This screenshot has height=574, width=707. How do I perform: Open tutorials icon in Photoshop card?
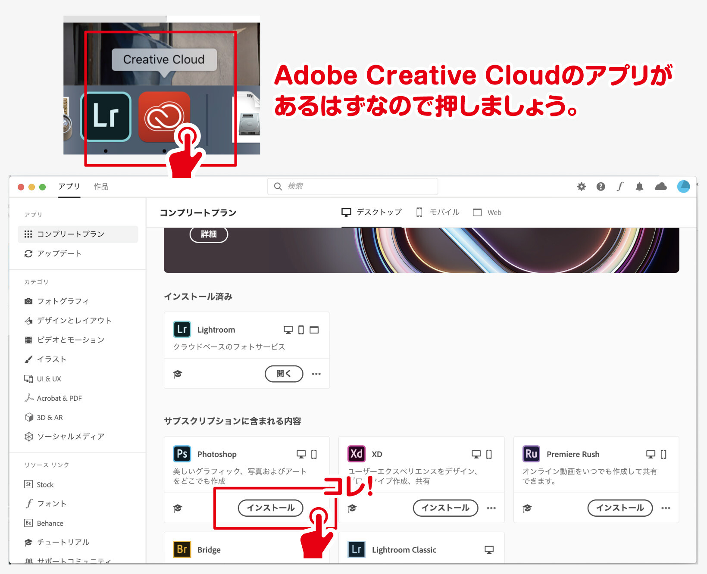pyautogui.click(x=178, y=508)
